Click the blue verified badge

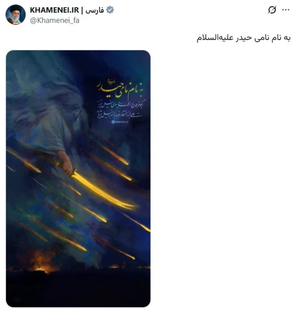click(x=110, y=10)
